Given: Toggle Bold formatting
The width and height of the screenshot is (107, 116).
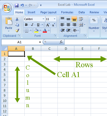Looking at the screenshot, I should click(26, 25).
